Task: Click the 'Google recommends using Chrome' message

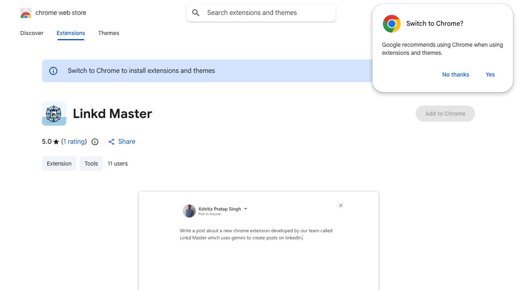Action: (x=442, y=49)
